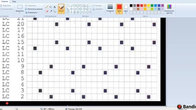196x110 pixels.
Task: Choose the Polygon shape
Action: 84,6
